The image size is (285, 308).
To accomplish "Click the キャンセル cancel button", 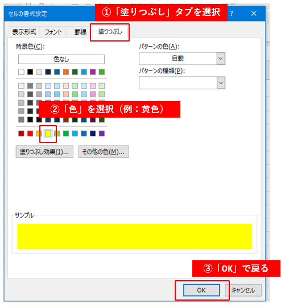I will click(243, 290).
